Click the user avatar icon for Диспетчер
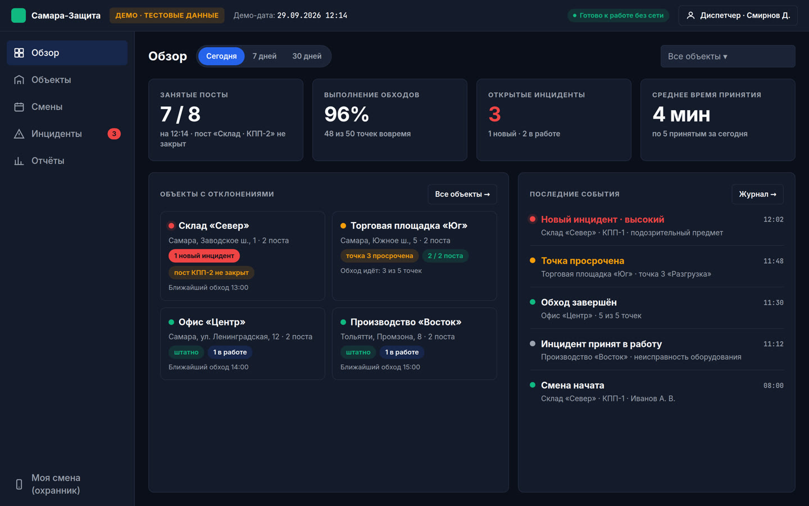 coord(690,15)
